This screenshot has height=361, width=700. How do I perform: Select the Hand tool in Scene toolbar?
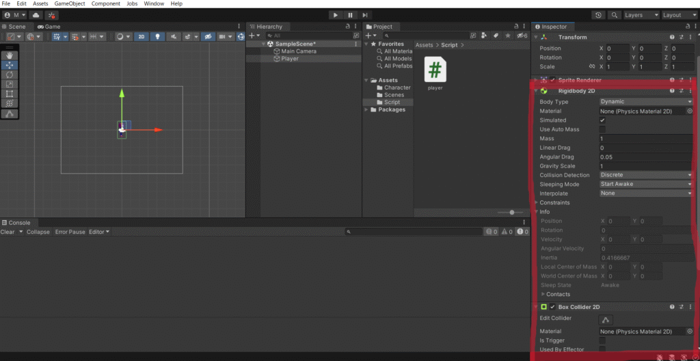click(x=10, y=55)
